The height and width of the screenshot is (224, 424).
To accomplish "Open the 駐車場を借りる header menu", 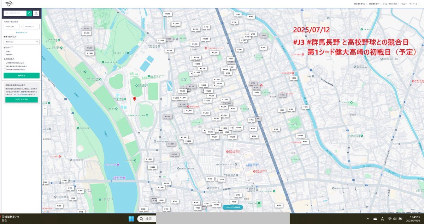I will [x=361, y=4].
